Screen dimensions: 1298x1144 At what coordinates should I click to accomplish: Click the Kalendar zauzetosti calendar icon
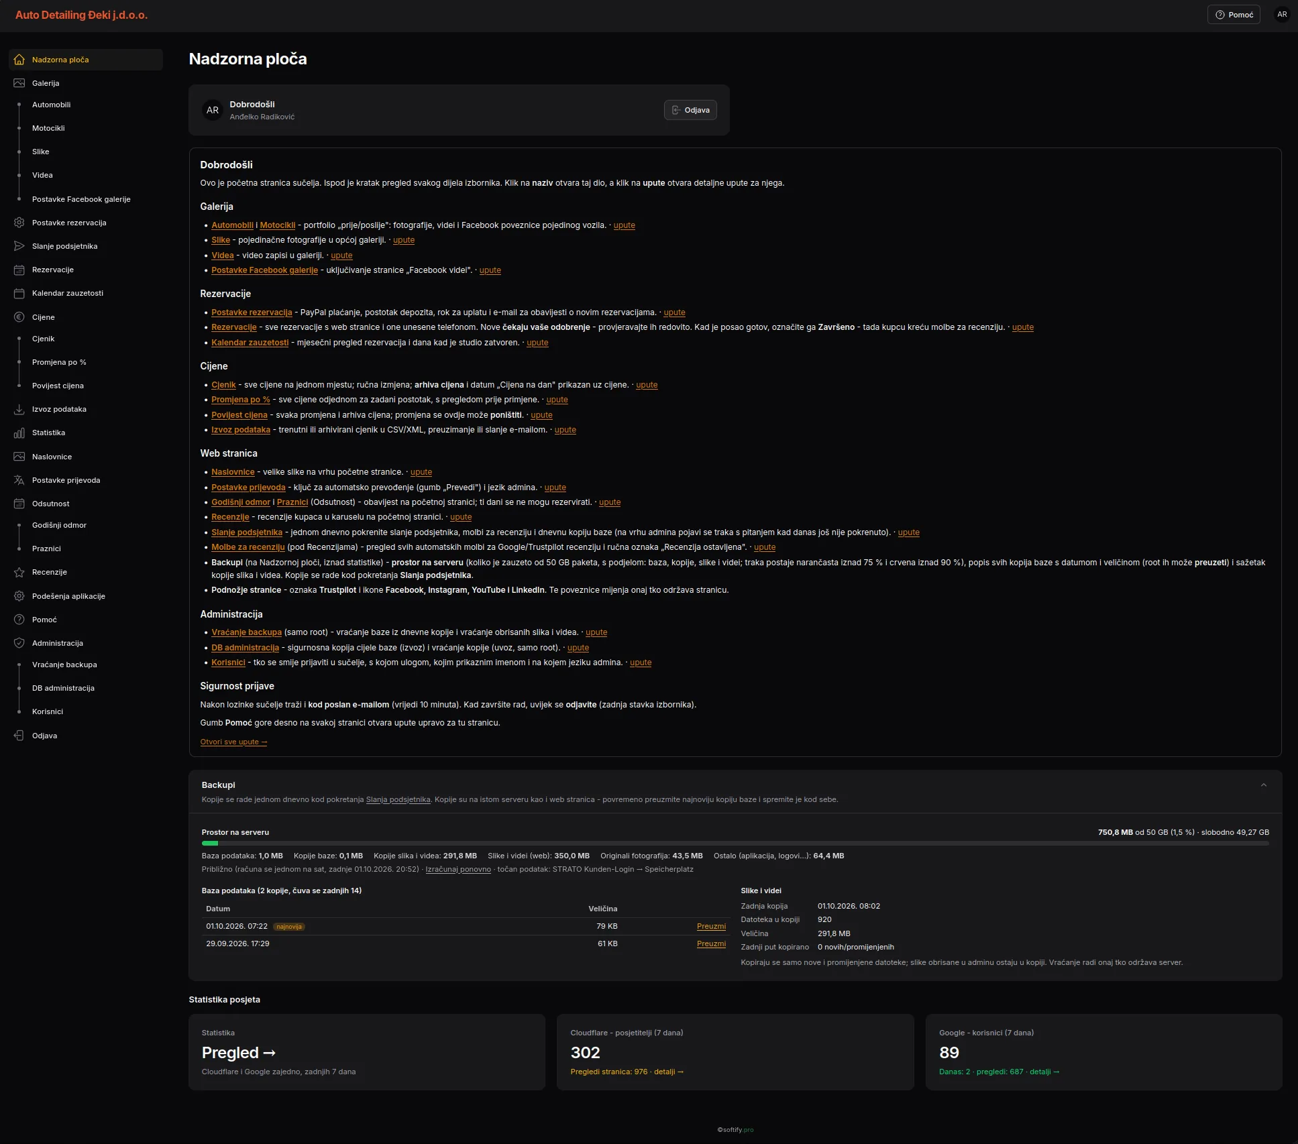click(19, 293)
